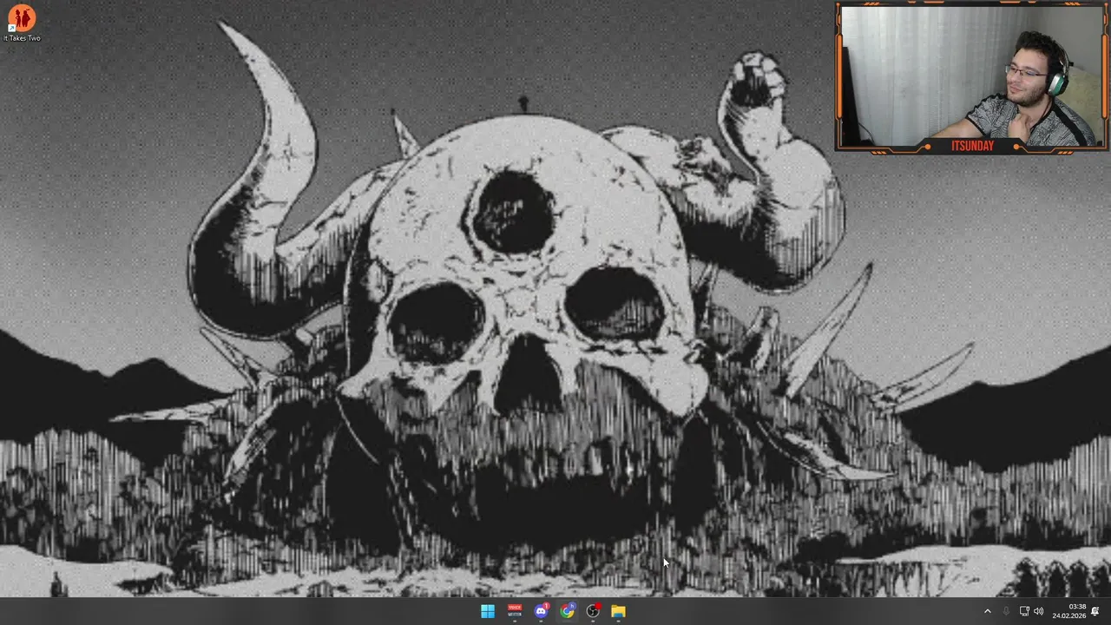1111x625 pixels.
Task: Open Google Chrome from the taskbar
Action: (567, 611)
